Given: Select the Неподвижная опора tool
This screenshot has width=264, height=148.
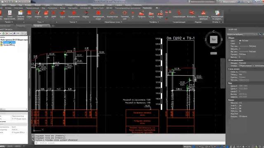Looking at the screenshot, I should pos(98,15).
